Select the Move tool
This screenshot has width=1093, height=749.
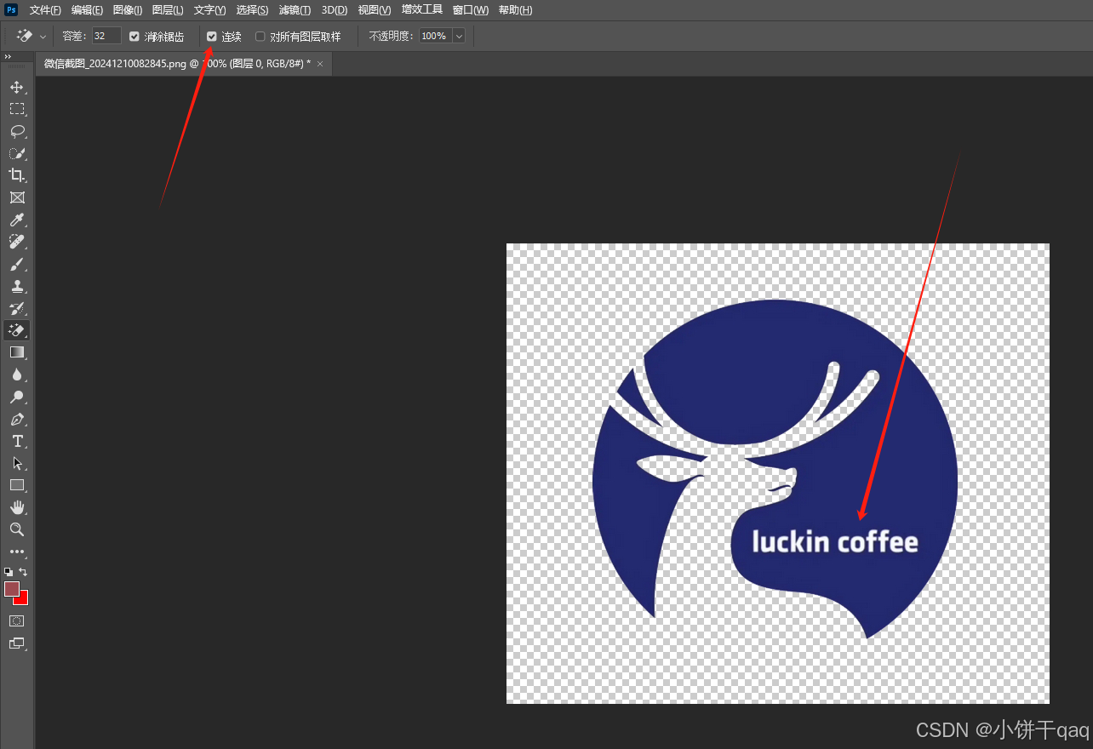(x=17, y=87)
